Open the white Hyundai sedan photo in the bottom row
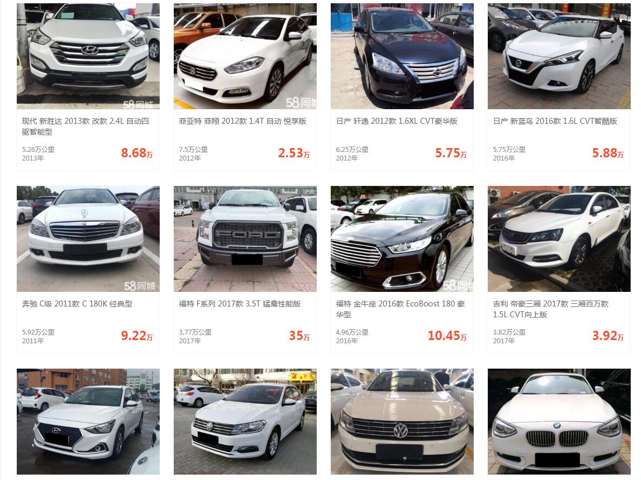Viewport: 641px width, 480px height. point(88,422)
